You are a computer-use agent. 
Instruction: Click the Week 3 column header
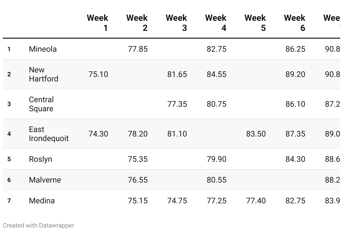point(176,23)
